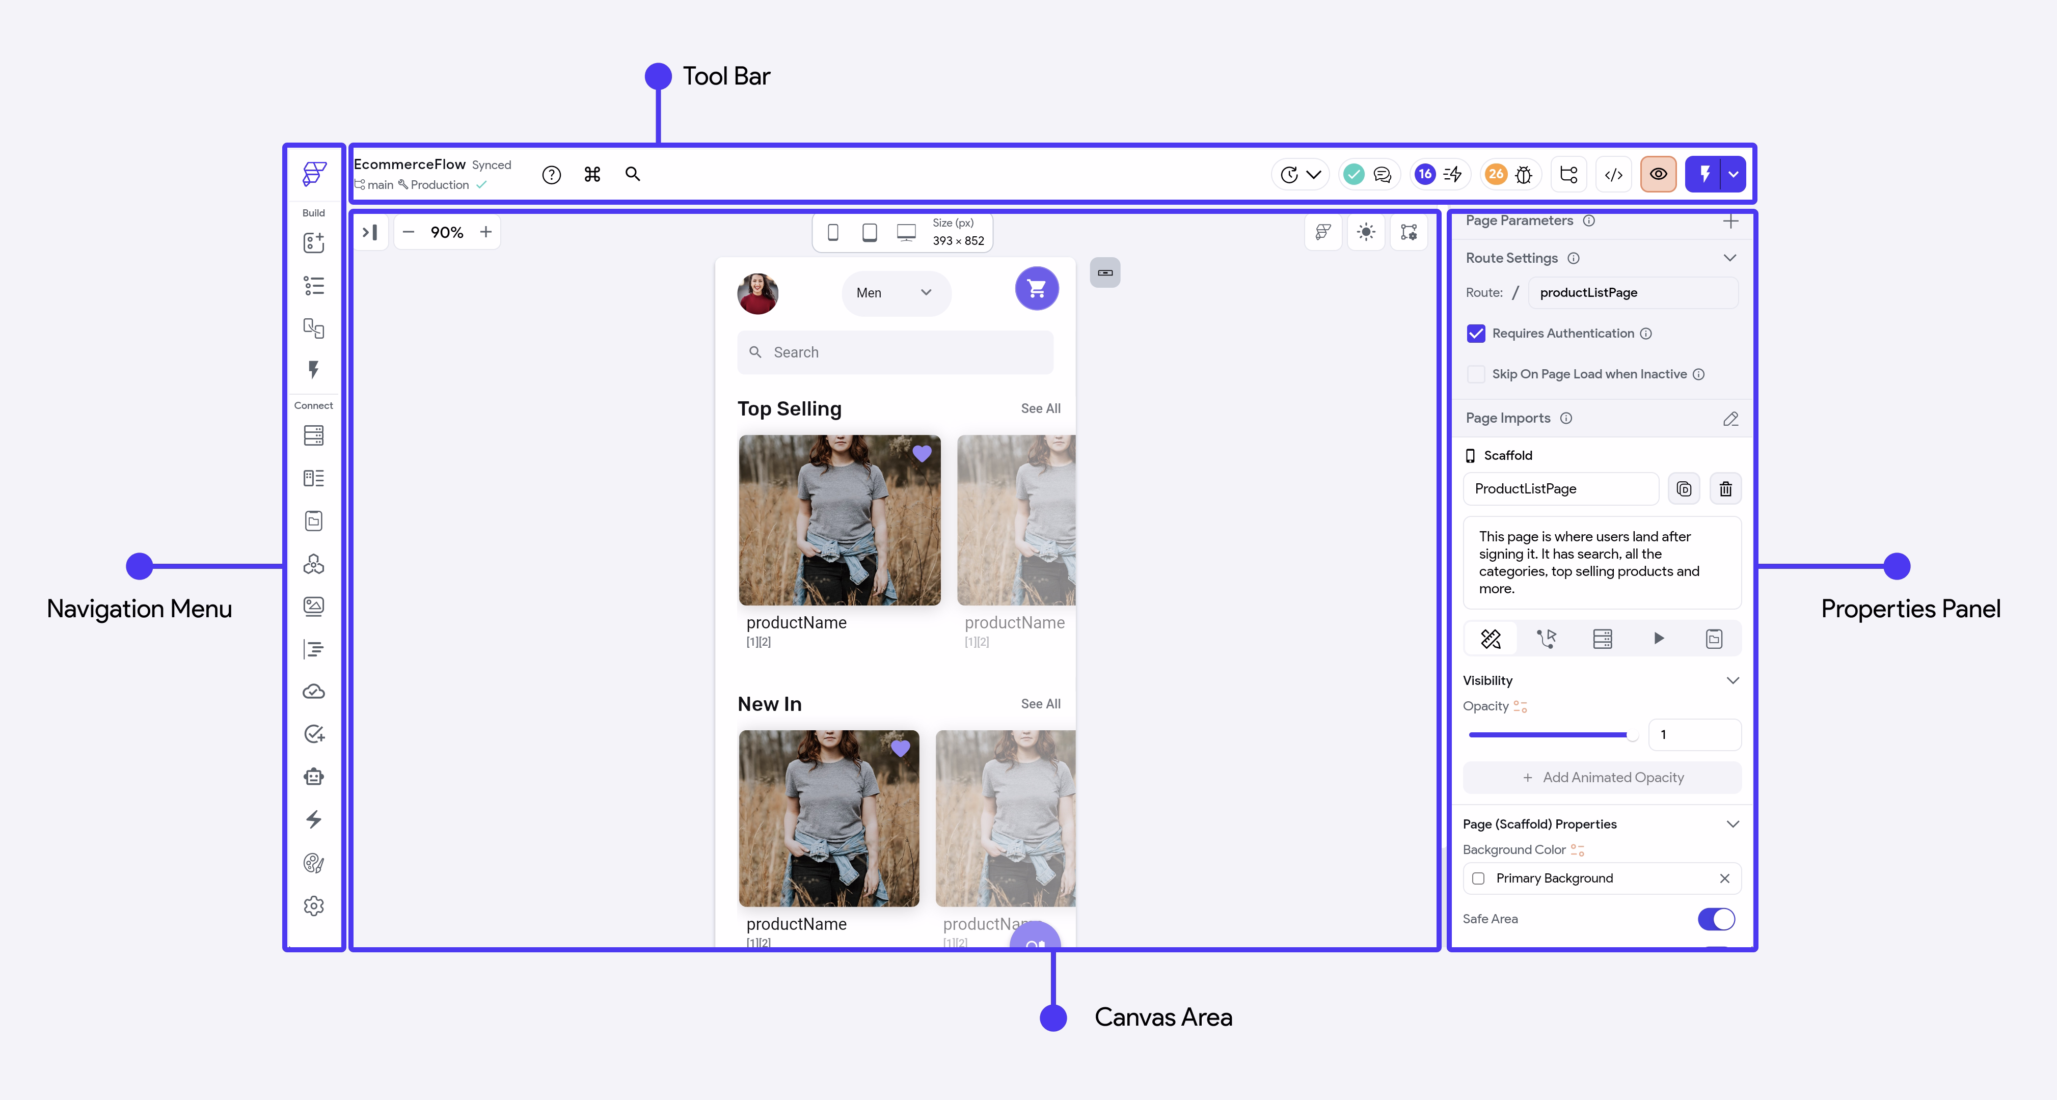Open the Firestore database icon under Connect
2057x1100 pixels.
(314, 436)
